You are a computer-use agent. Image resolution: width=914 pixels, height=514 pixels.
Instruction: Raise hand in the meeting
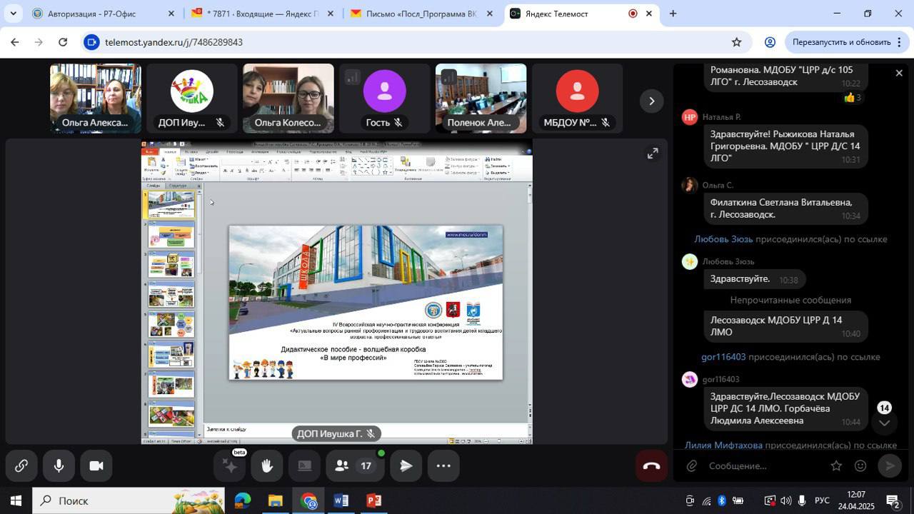click(x=267, y=466)
